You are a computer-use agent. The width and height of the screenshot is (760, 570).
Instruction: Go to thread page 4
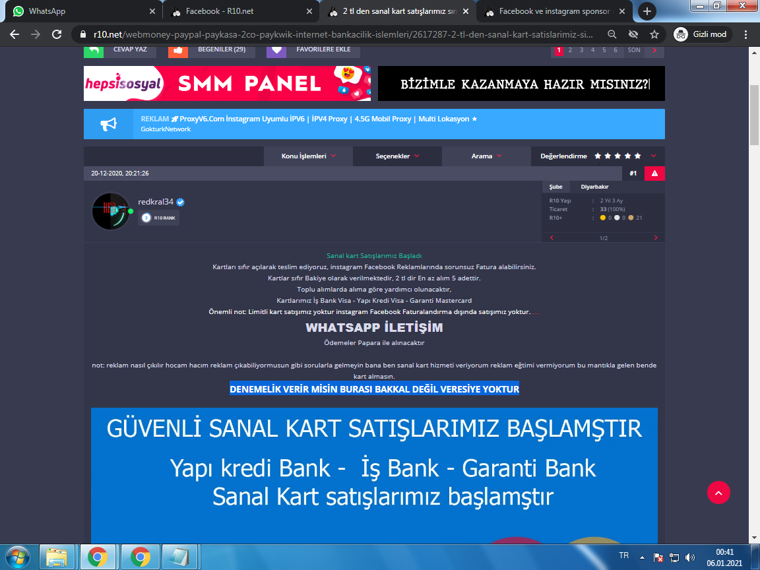tap(593, 50)
